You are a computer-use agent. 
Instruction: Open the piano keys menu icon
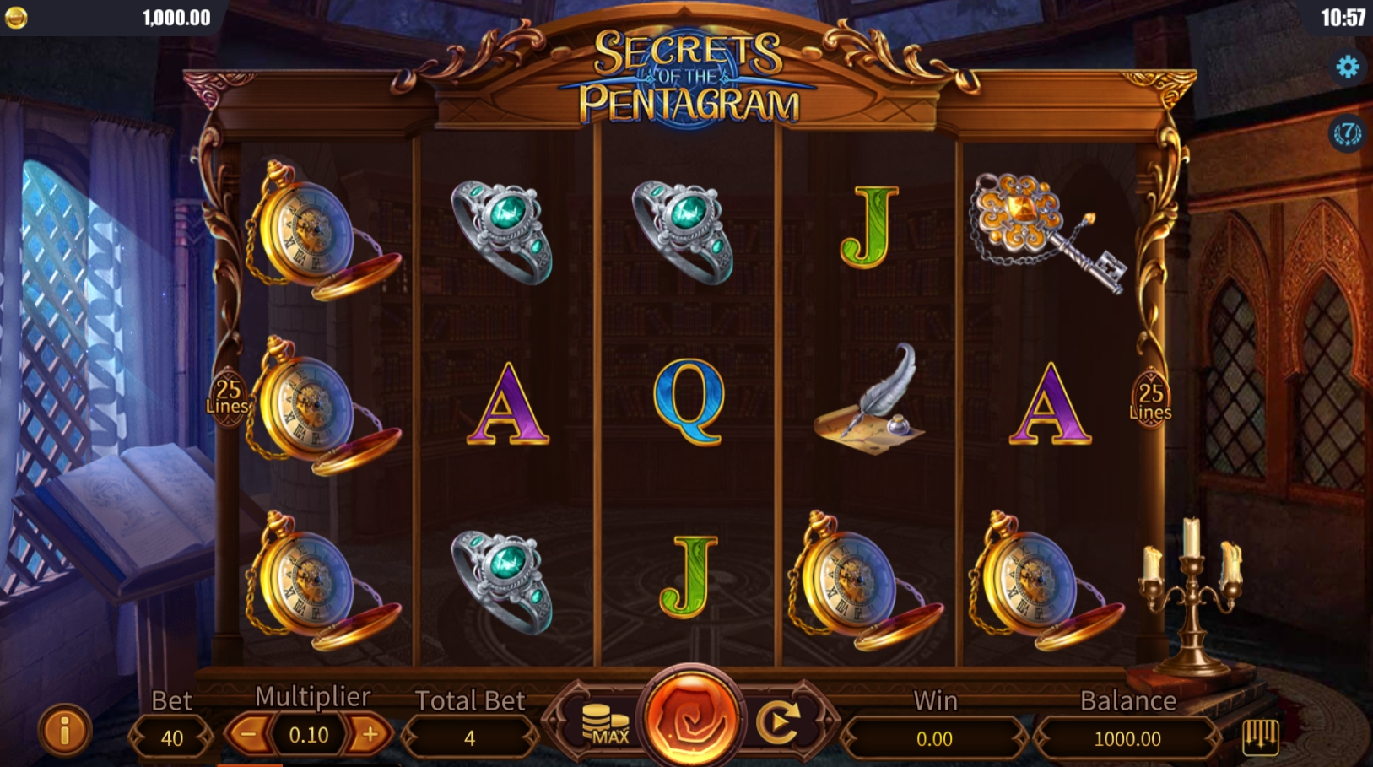coord(1261,737)
